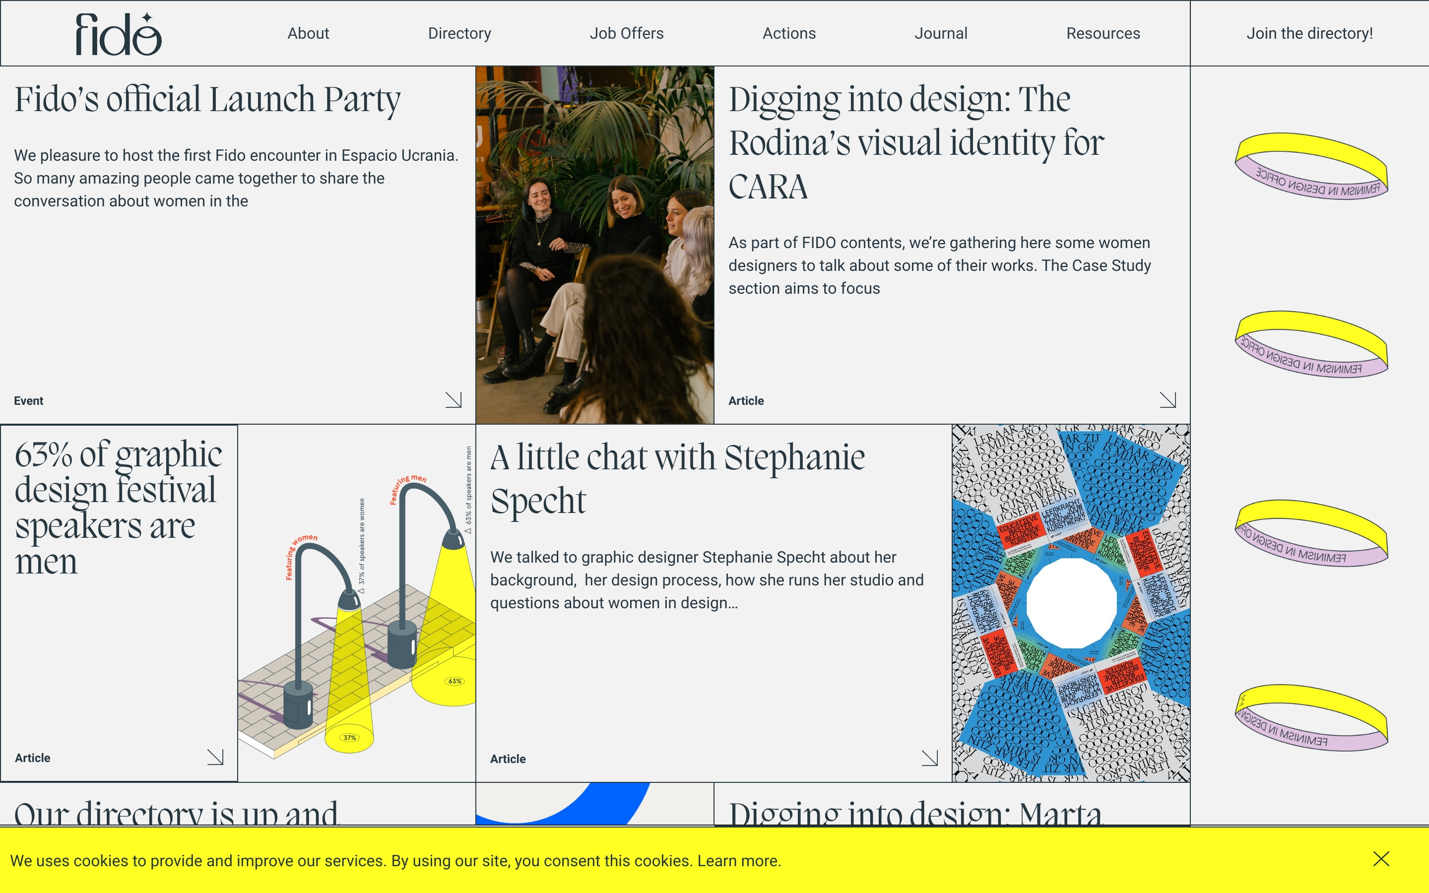Open the launch party photo thumbnail
This screenshot has height=893, width=1429.
(594, 245)
